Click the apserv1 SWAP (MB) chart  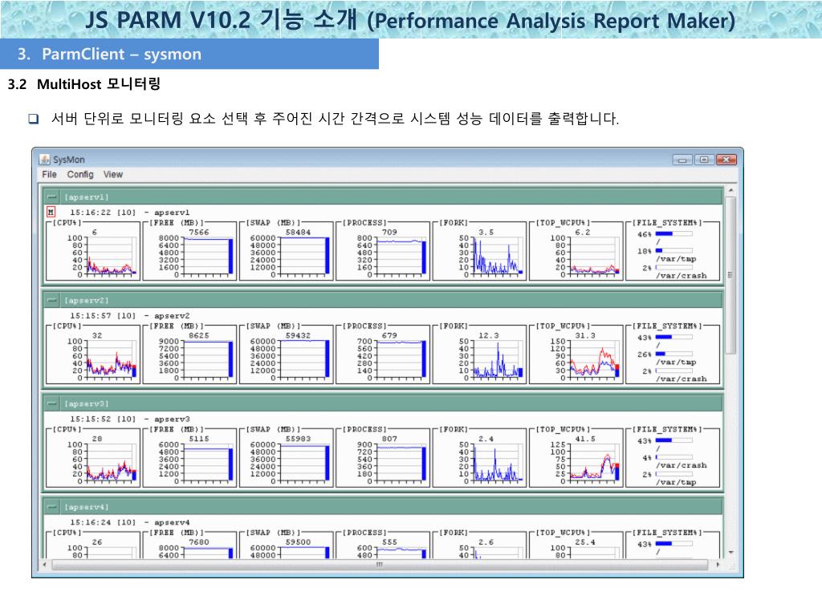point(287,251)
